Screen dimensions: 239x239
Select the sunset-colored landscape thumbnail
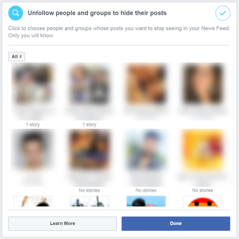pos(89,150)
